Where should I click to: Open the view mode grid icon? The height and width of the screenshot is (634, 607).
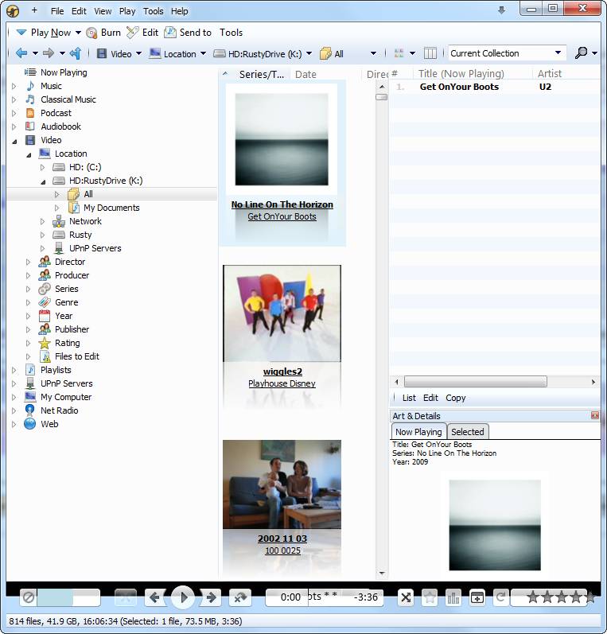(x=399, y=53)
